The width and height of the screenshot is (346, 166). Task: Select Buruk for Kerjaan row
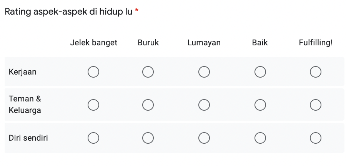[148, 72]
